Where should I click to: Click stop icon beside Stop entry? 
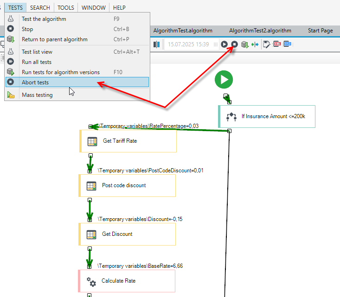point(11,29)
